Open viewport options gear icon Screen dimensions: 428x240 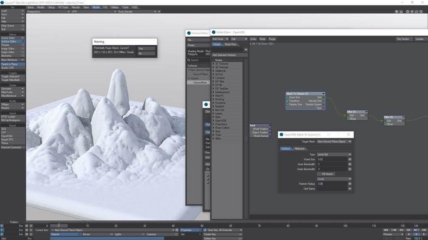(397, 12)
